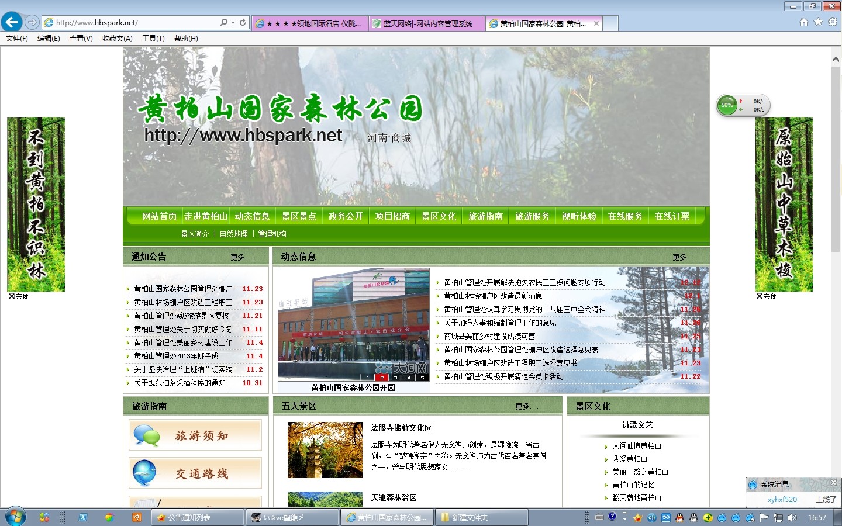Close the left floating ad via 关闭
The width and height of the screenshot is (842, 526).
pos(19,296)
